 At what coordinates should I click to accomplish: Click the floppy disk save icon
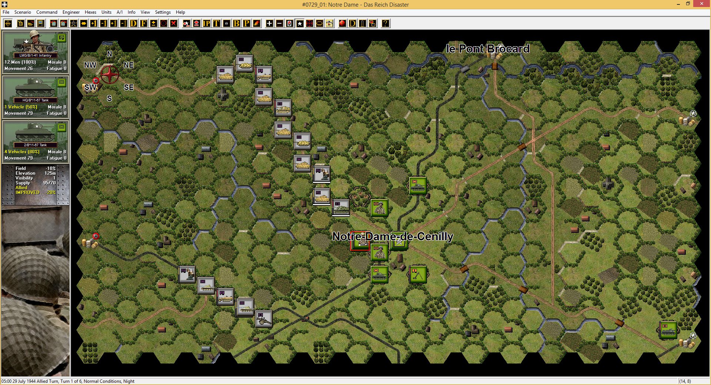[x=41, y=23]
